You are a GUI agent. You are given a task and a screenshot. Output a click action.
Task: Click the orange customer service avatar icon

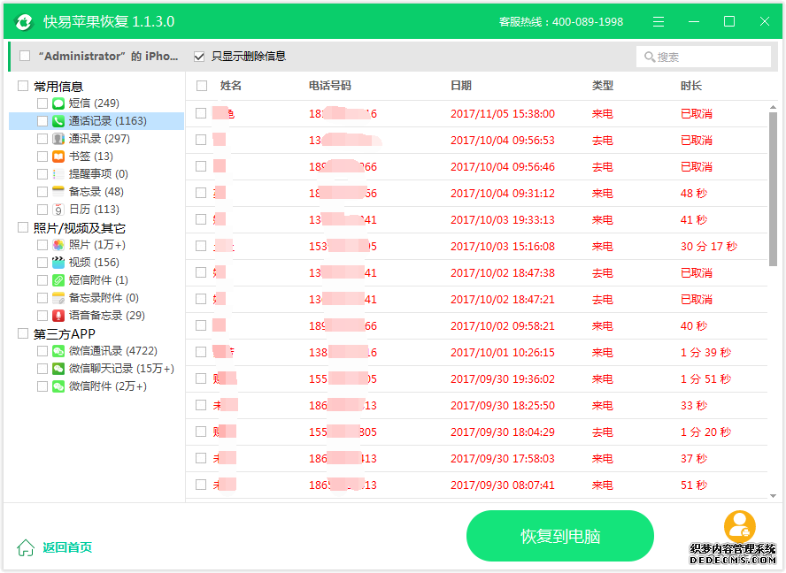(x=739, y=526)
